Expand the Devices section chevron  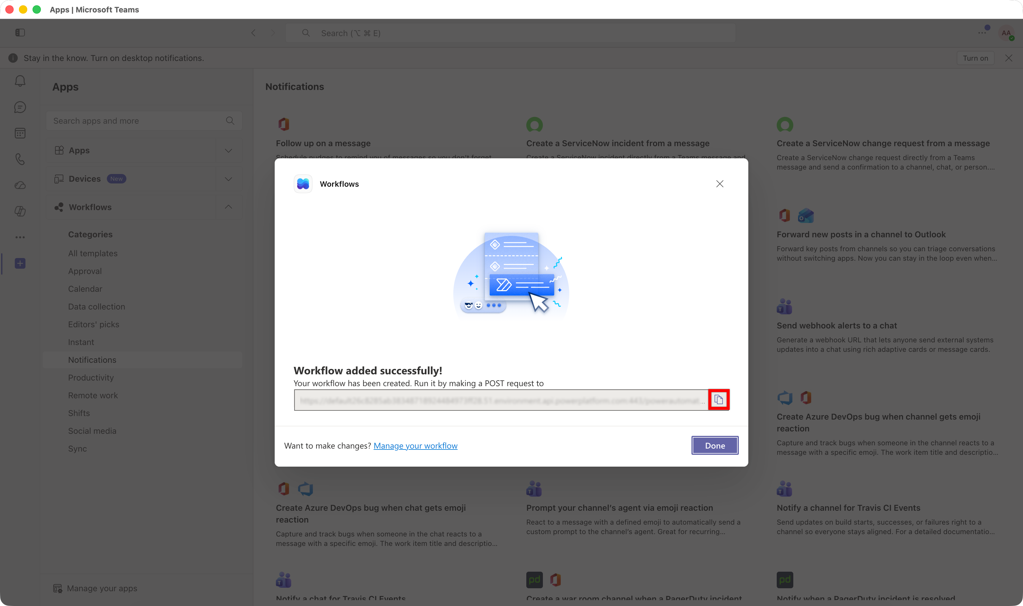[x=228, y=179]
